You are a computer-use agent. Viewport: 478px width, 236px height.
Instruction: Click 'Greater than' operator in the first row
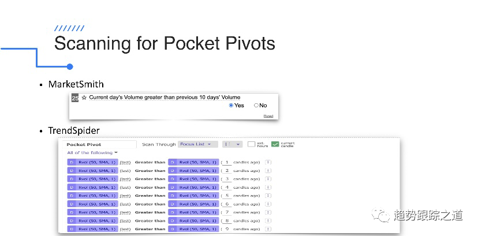150,163
